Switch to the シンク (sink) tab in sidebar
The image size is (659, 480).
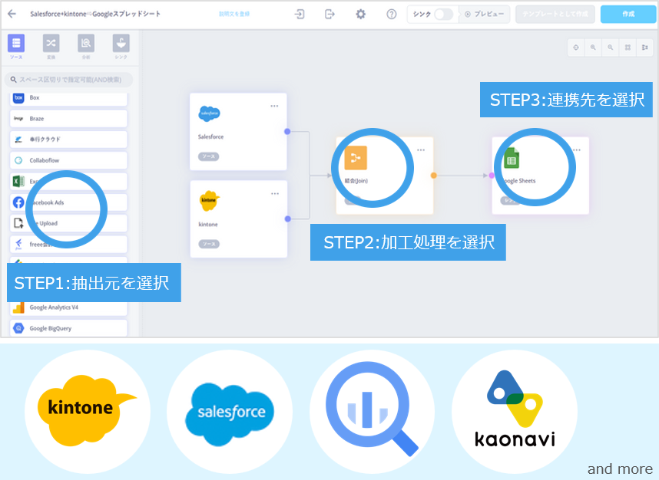[121, 47]
